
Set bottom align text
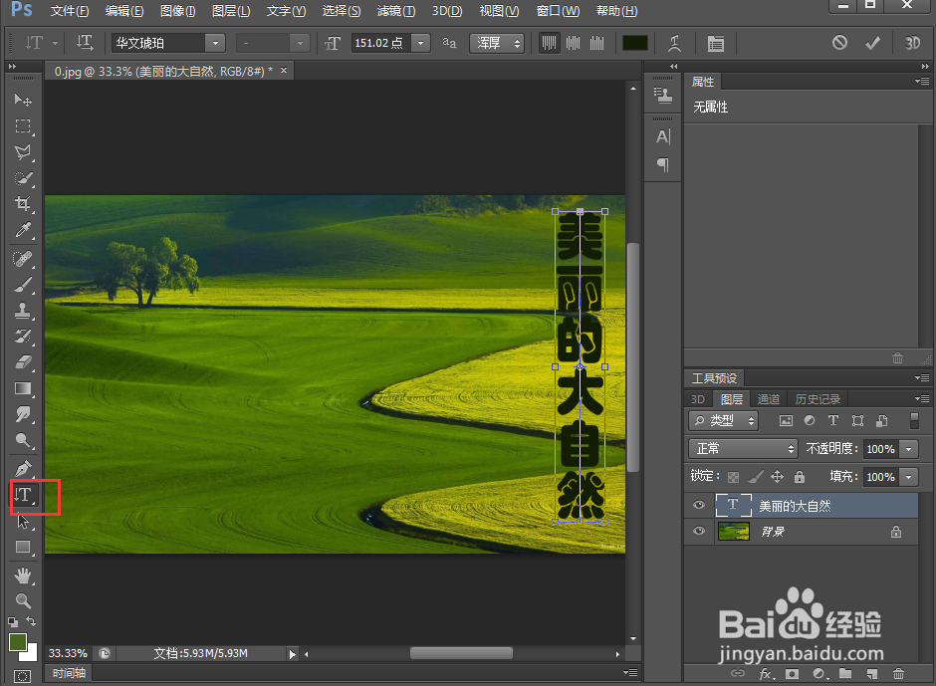[596, 43]
